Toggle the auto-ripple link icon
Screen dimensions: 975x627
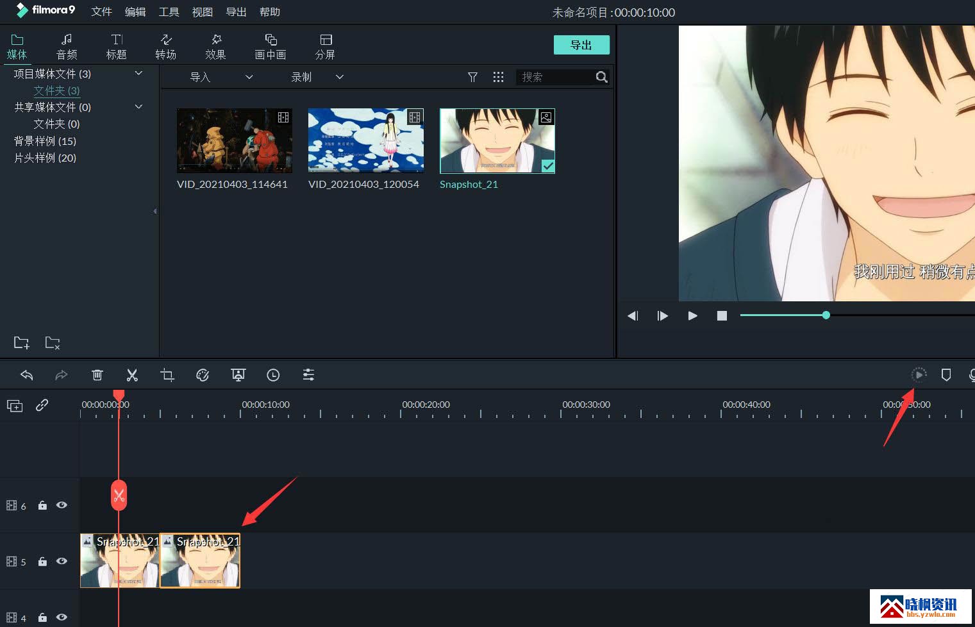pyautogui.click(x=42, y=405)
